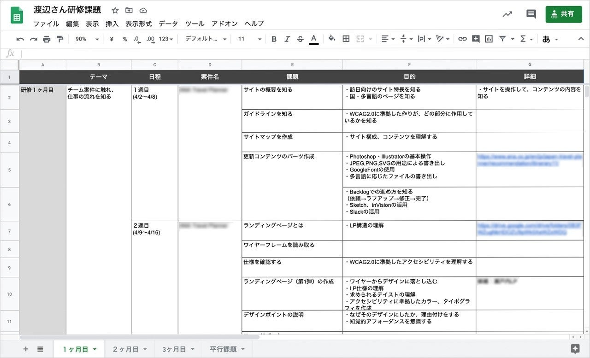Insert a comment from the toolbar
Viewport: 590px width, 358px height.
pyautogui.click(x=476, y=39)
